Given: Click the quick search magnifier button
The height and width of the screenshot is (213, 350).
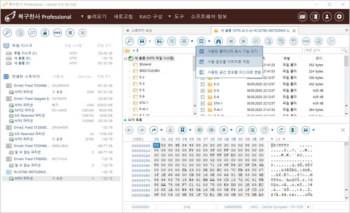Looking at the screenshot, I should 345,50.
